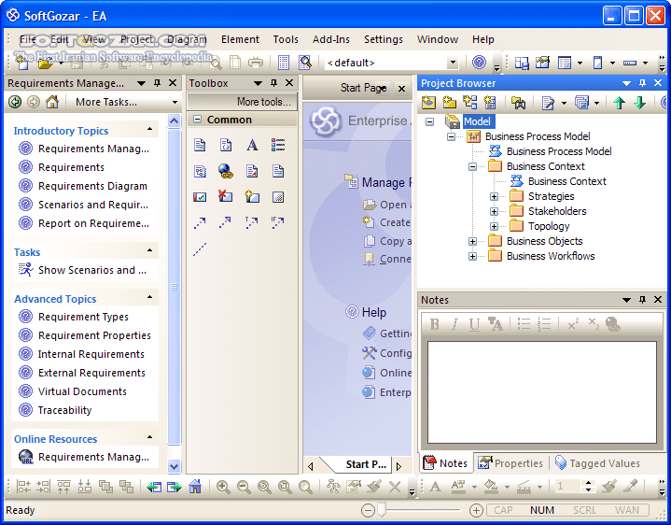Viewport: 671px width, 525px height.
Task: Click the printer icon in main toolbar
Action: point(257,64)
